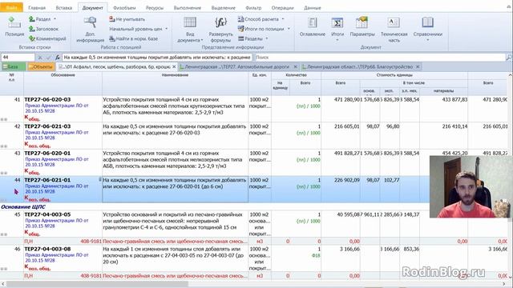Click cost value 471 280,90 in row 41
The image size is (513, 288).
click(347, 99)
